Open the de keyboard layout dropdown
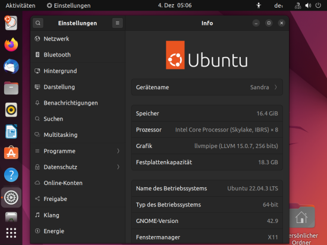This screenshot has width=327, height=245. tap(279, 5)
